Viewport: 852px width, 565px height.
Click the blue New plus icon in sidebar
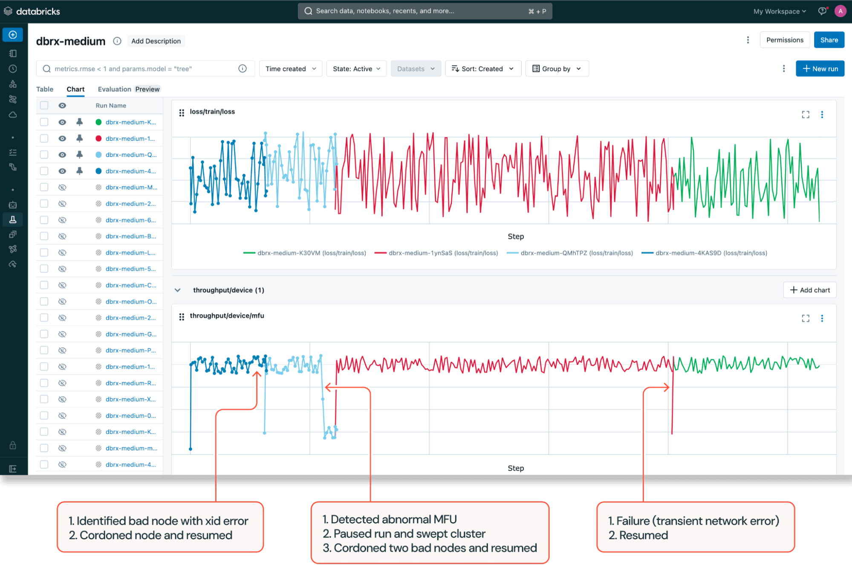pyautogui.click(x=13, y=35)
